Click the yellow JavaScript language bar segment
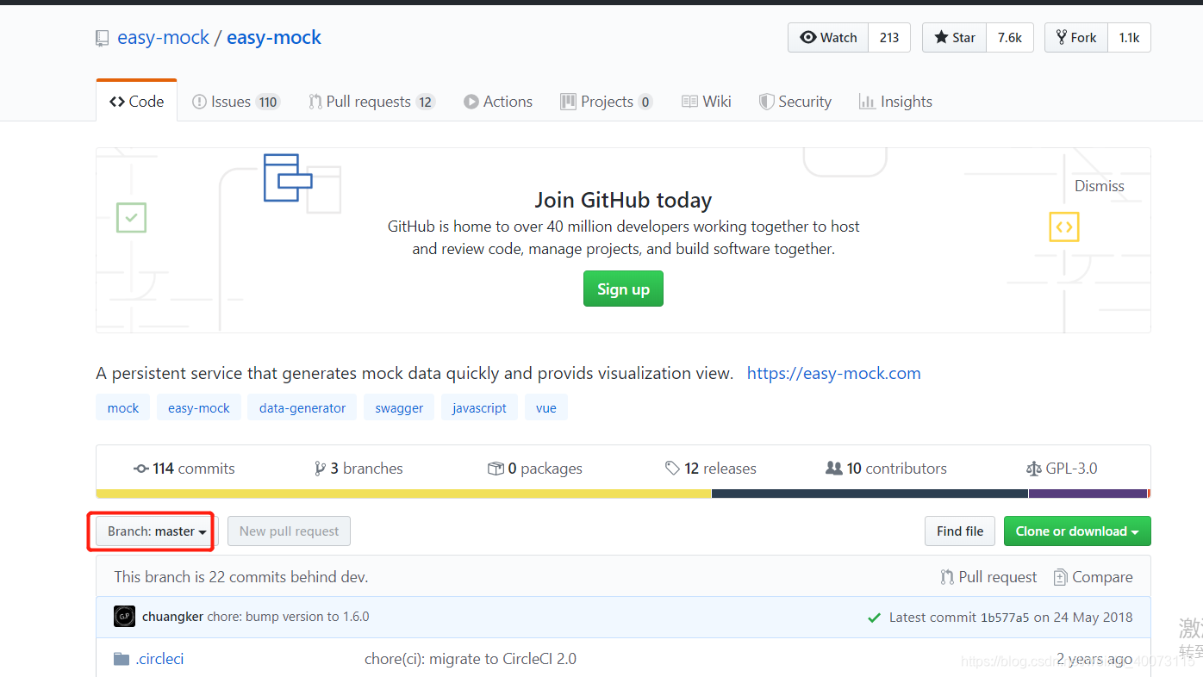 point(403,494)
